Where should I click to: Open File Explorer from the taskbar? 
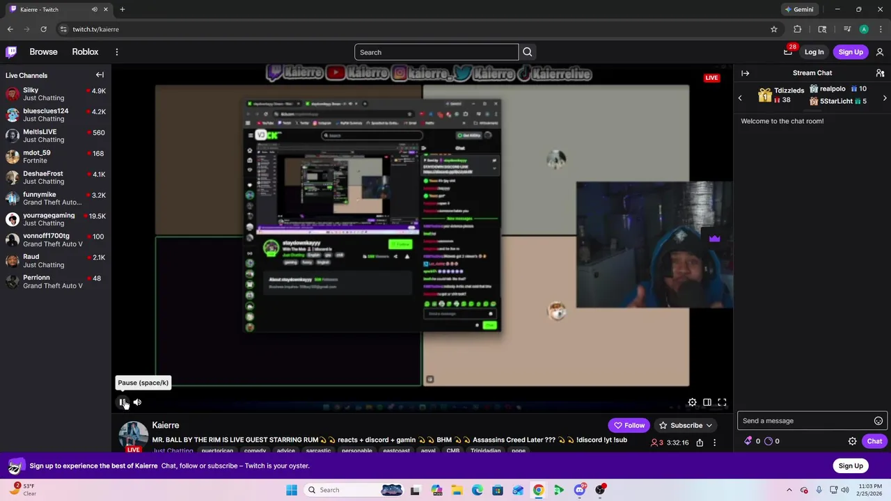point(457,490)
